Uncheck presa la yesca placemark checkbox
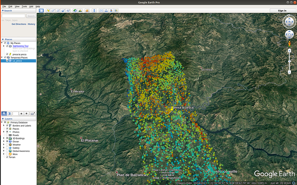Image resolution: width=297 pixels, height=185 pixels. 7,54
